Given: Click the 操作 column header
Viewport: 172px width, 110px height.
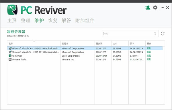Looking at the screenshot, I should pyautogui.click(x=155, y=43).
